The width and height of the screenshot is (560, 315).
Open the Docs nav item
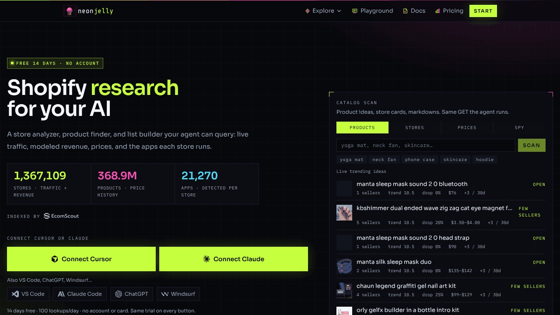414,11
